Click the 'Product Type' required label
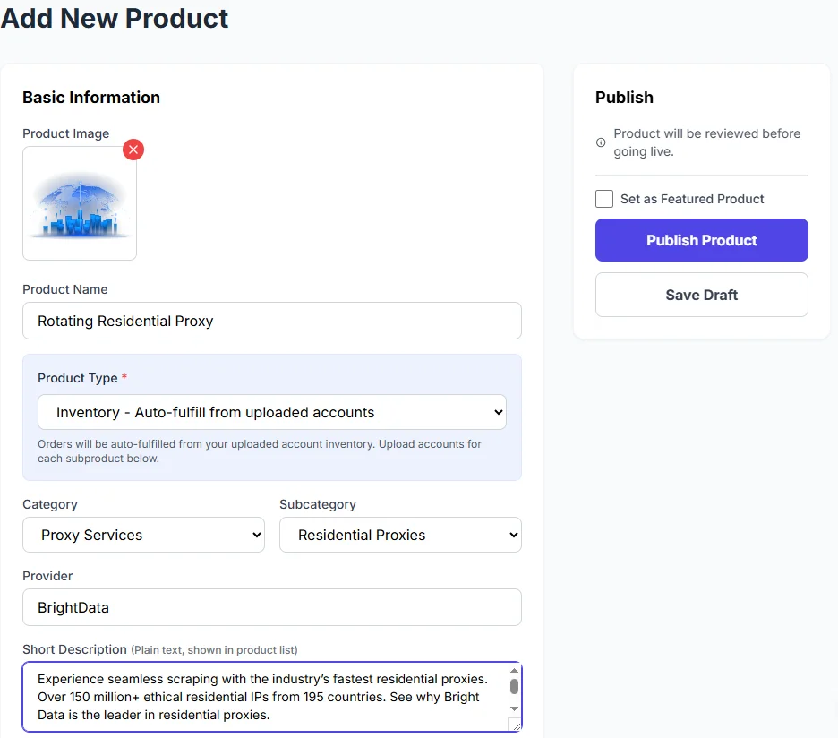Viewport: 838px width, 738px height. [79, 378]
